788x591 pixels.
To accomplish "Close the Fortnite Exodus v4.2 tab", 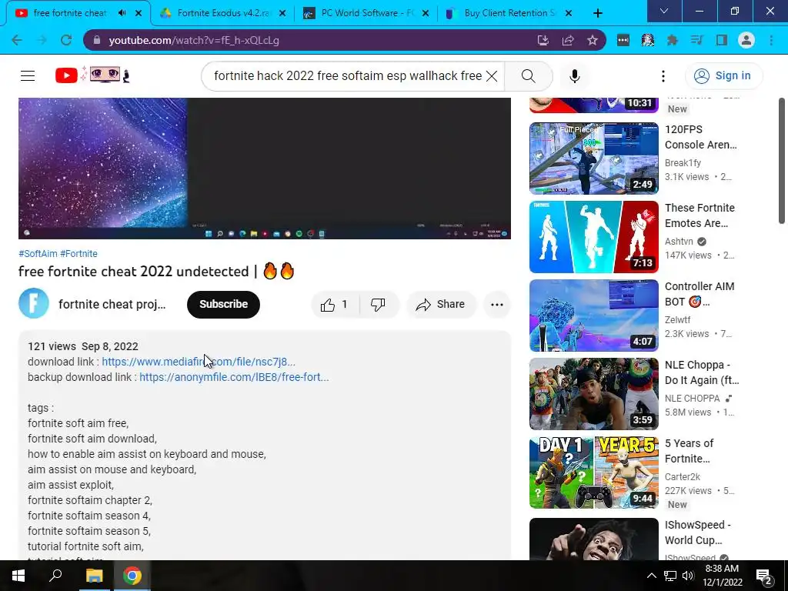I will (282, 13).
